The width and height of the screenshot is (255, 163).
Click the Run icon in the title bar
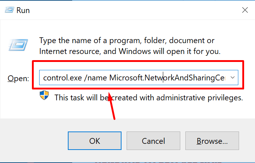tap(9, 10)
